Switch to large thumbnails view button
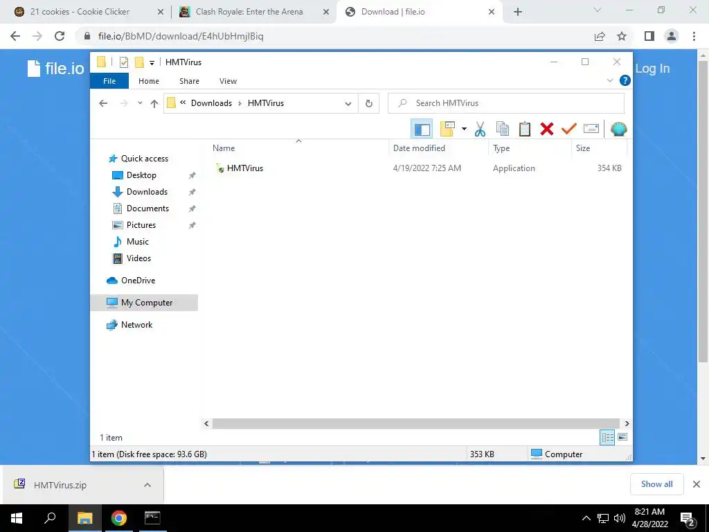This screenshot has height=532, width=709. click(622, 437)
